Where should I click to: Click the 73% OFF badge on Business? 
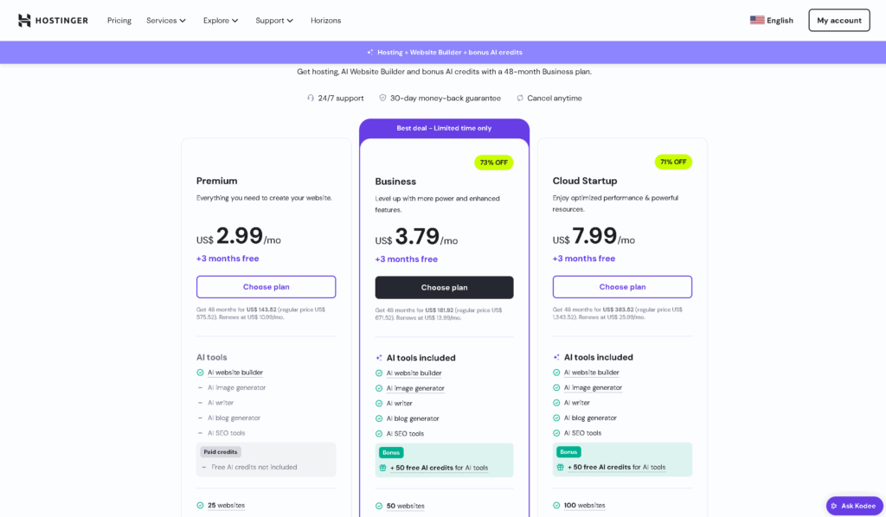click(x=494, y=163)
